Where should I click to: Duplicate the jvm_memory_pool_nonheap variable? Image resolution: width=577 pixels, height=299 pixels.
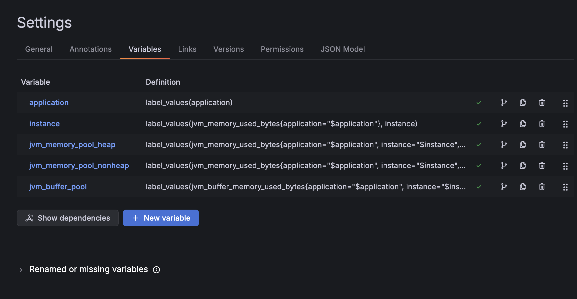(523, 165)
